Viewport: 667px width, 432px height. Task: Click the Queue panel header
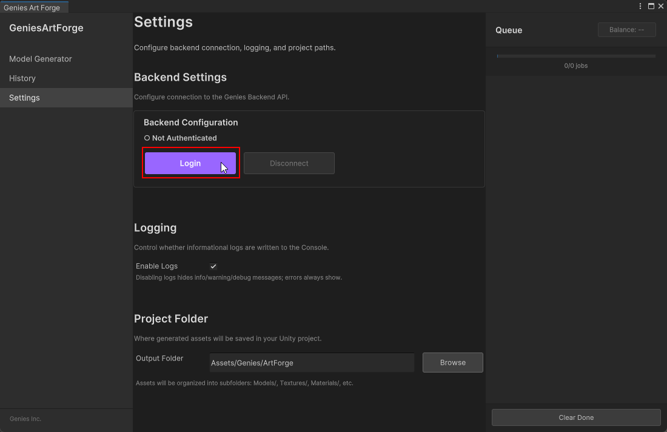[508, 30]
